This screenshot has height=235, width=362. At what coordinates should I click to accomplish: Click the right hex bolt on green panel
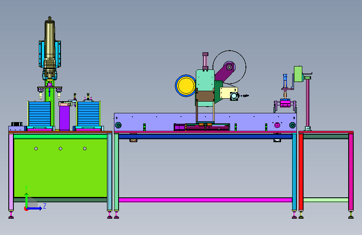(85, 148)
